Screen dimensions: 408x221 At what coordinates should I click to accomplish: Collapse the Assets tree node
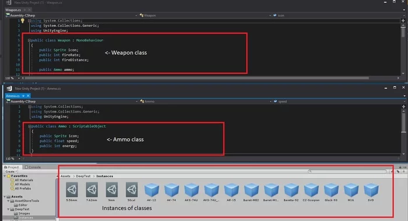pos(5,197)
